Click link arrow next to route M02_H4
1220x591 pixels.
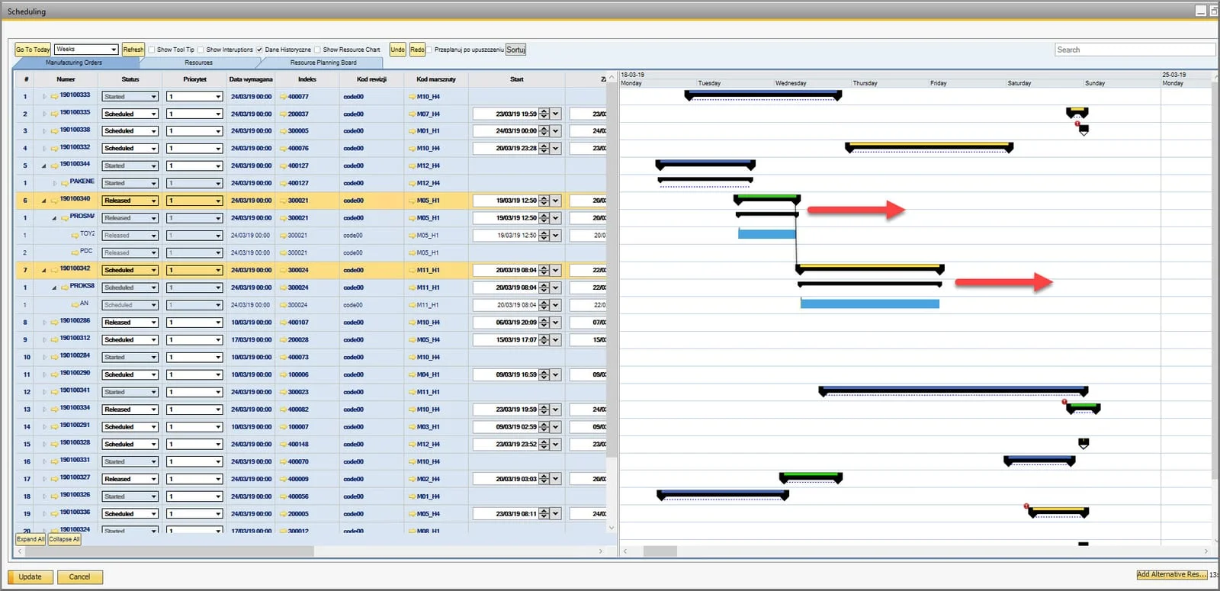click(x=413, y=480)
